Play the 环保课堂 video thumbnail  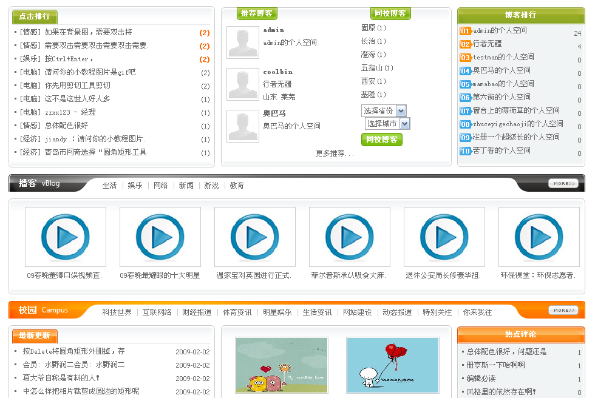pos(539,237)
